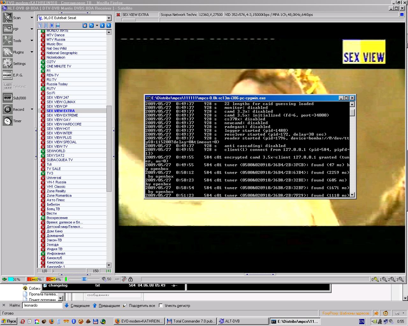Select the MTV Dance channel
This screenshot has width=408, height=326.
(x=55, y=35)
